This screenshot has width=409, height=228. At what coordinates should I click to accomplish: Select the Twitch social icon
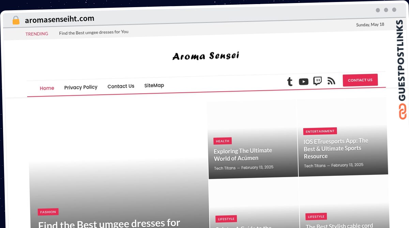point(318,81)
